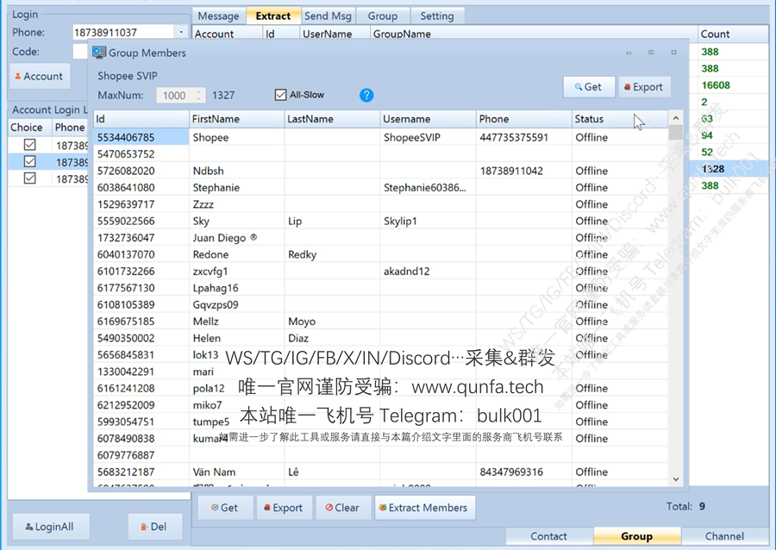The image size is (776, 550).
Task: Sort by Phone column in members table
Action: pos(523,119)
